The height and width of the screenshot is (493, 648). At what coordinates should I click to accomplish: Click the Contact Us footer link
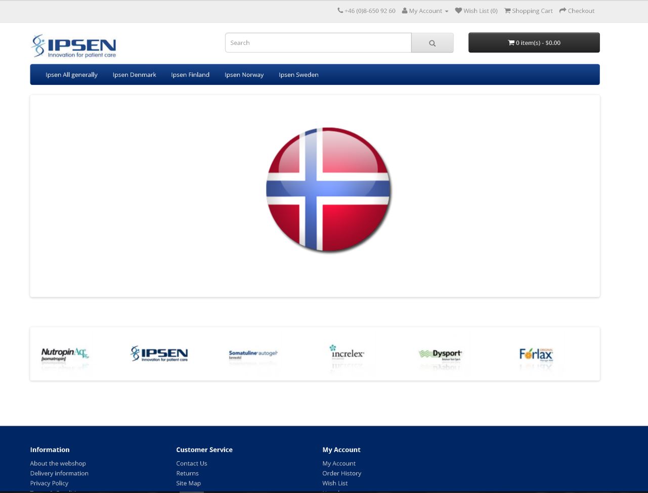click(191, 463)
